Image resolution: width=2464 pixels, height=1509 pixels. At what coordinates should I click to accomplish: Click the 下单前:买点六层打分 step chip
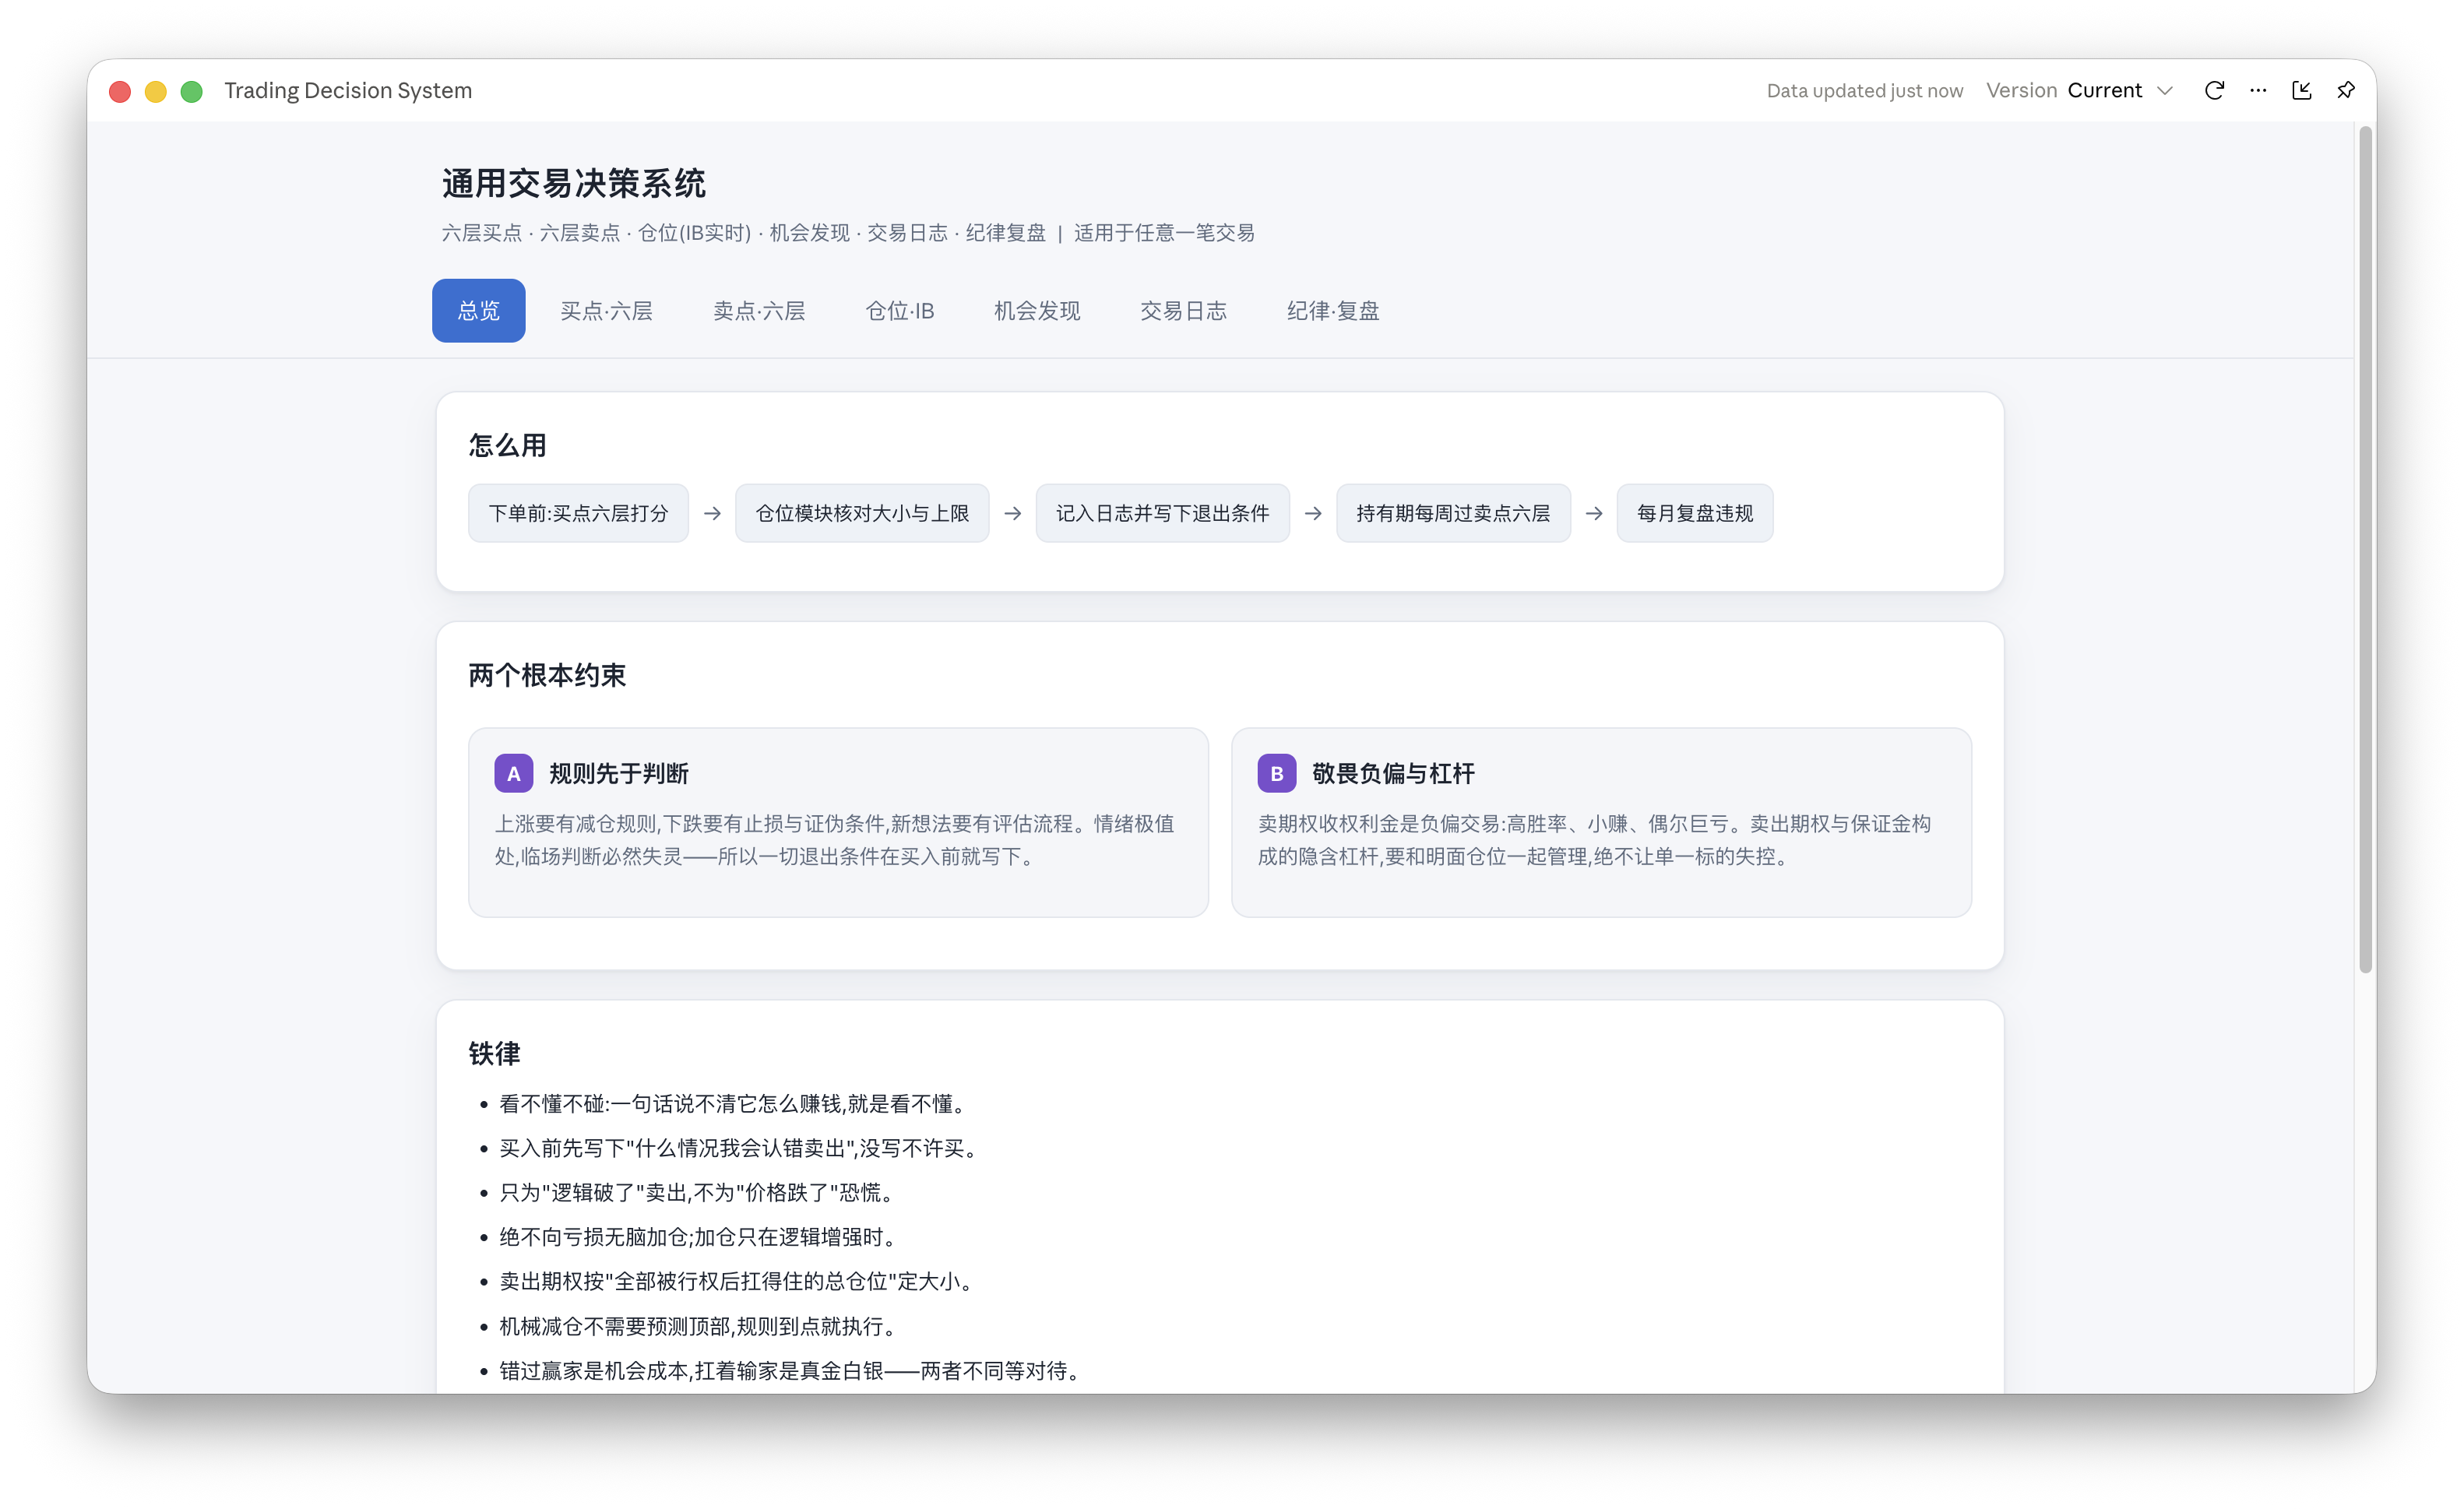point(578,513)
